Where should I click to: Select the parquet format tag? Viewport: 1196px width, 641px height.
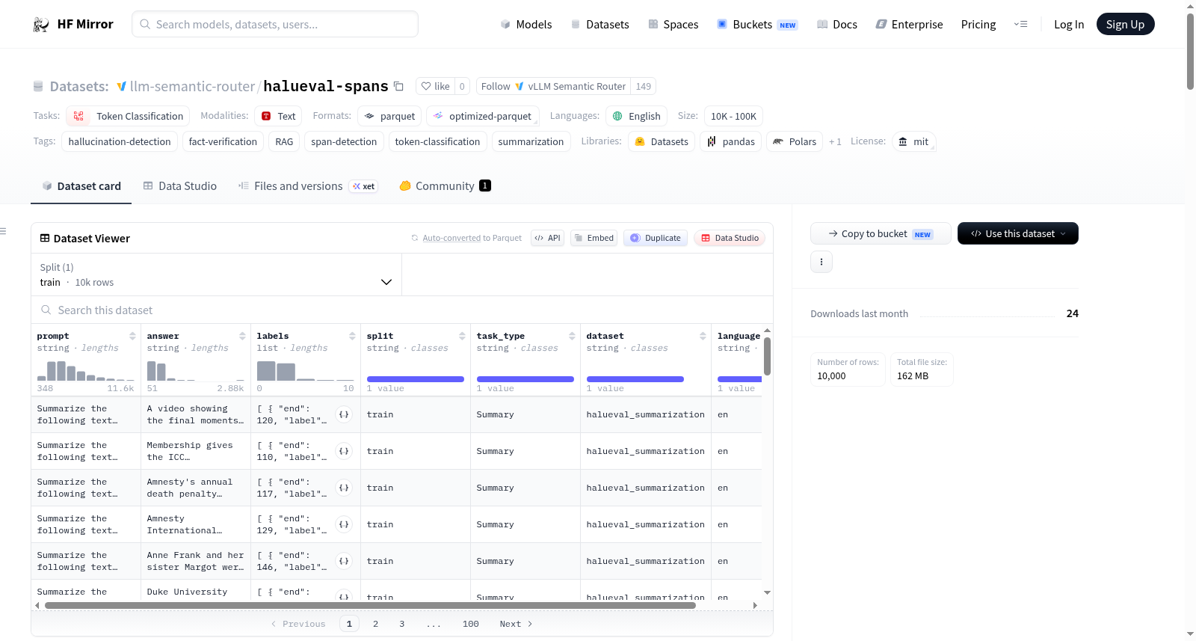click(x=389, y=116)
